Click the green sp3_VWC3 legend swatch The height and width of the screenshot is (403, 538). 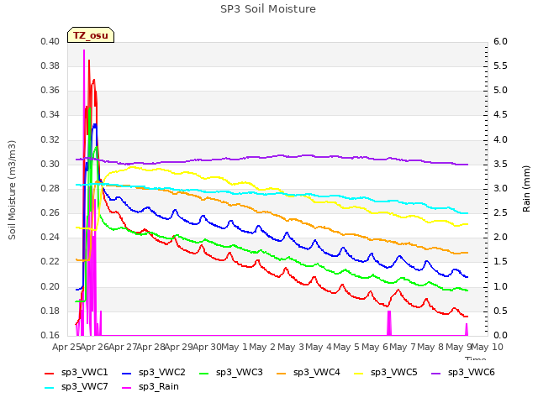pyautogui.click(x=204, y=374)
